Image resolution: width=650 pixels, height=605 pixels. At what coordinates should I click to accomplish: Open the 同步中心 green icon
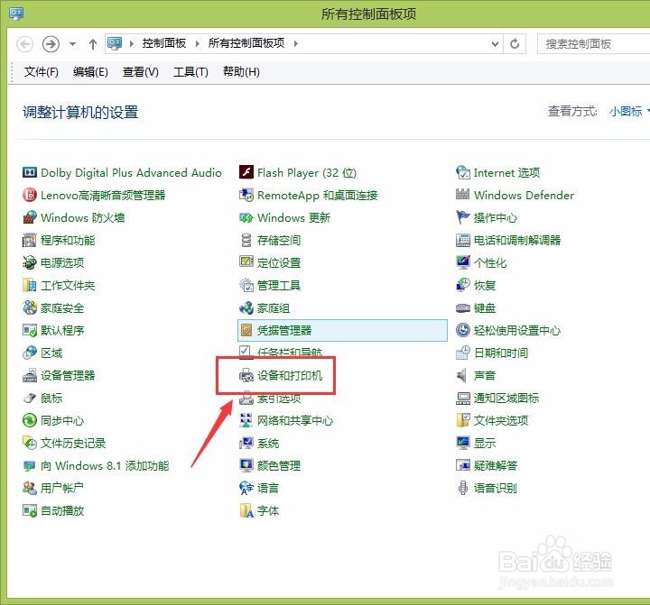pos(30,421)
